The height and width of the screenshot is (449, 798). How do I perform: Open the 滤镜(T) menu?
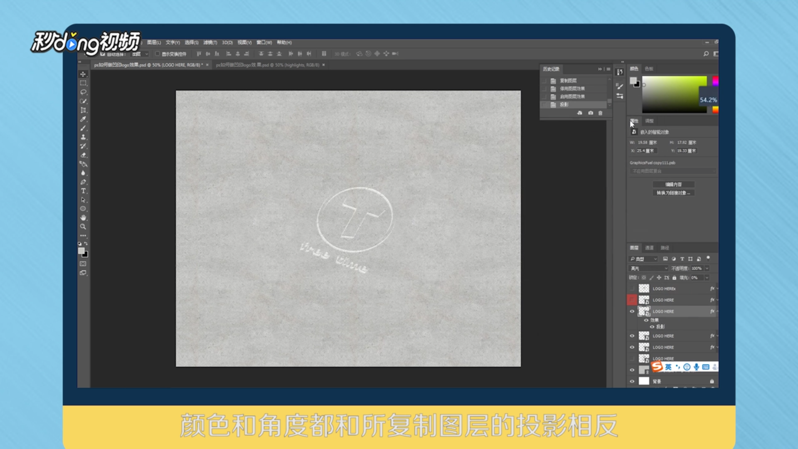click(x=210, y=42)
